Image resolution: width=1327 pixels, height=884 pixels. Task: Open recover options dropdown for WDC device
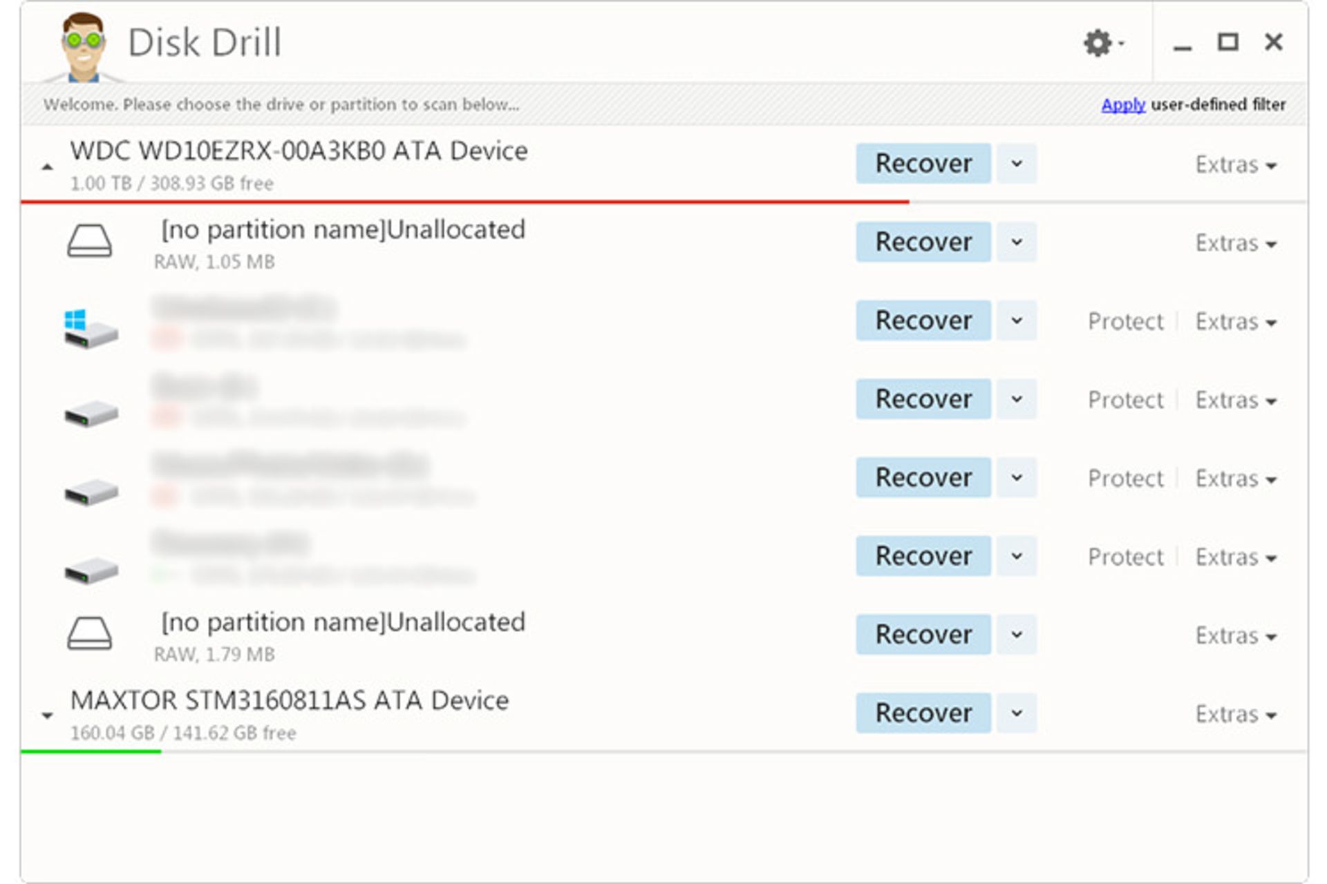click(x=1017, y=164)
